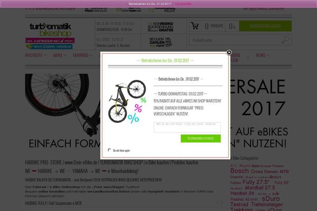This screenshot has width=317, height=211.
Task: Click the Produktsuche search field
Action: pos(236,40)
